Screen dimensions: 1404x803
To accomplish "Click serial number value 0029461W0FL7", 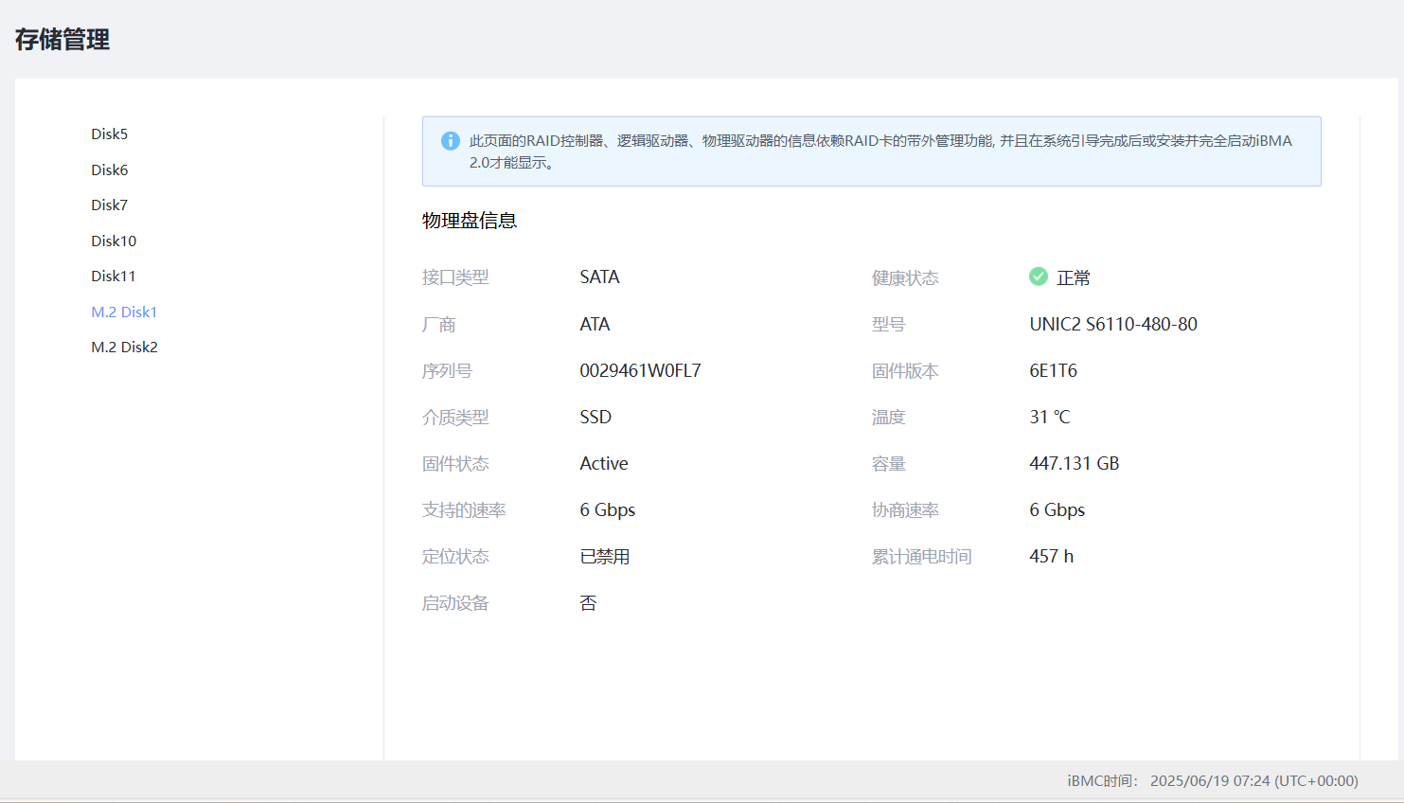I will point(640,371).
